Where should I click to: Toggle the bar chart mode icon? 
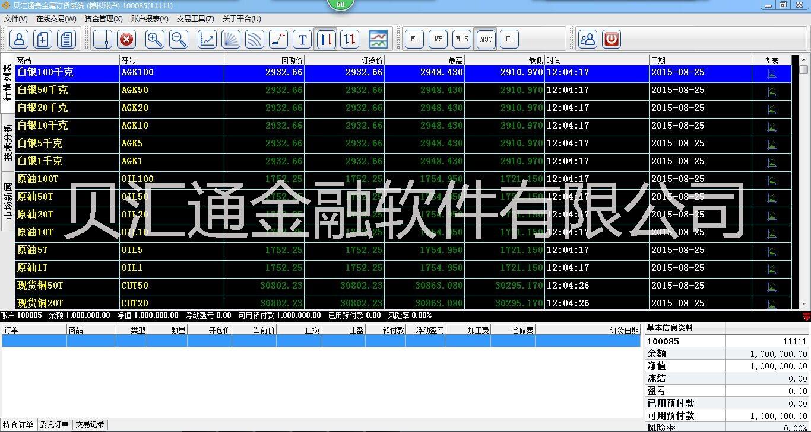pyautogui.click(x=350, y=40)
